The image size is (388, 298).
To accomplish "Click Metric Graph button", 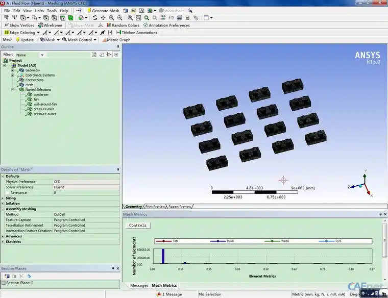I will pos(116,40).
